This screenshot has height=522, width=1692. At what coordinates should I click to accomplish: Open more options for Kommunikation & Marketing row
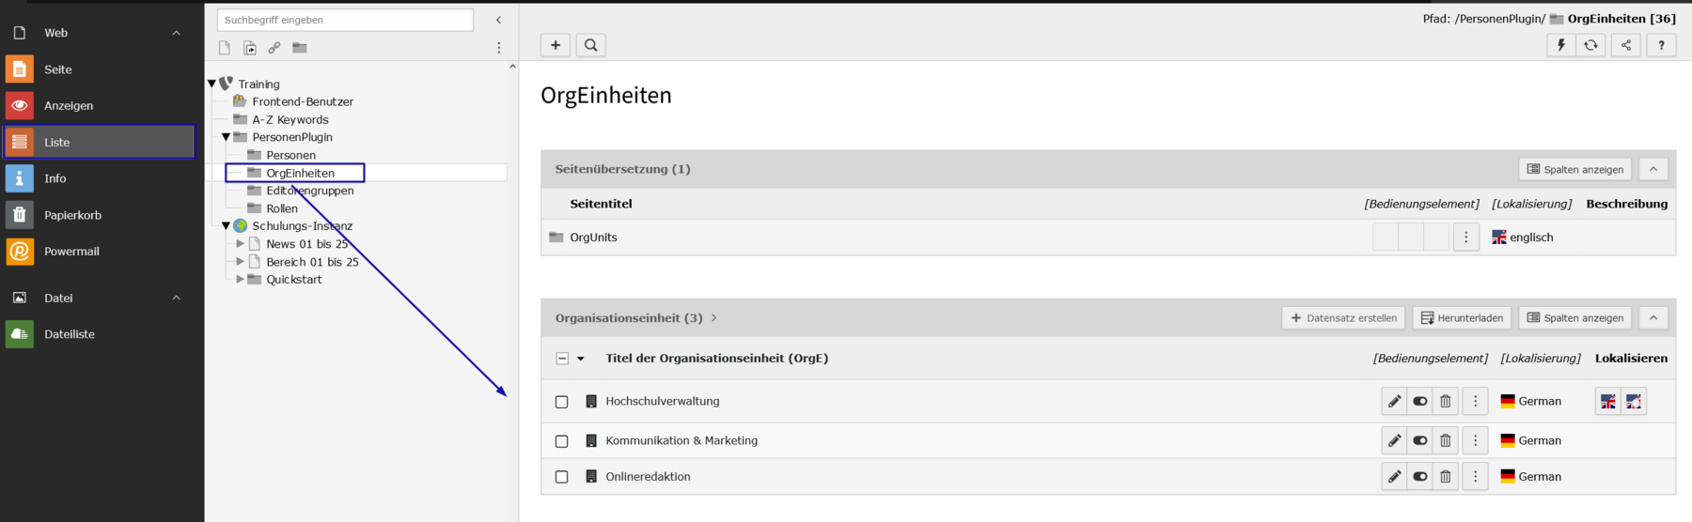1475,441
